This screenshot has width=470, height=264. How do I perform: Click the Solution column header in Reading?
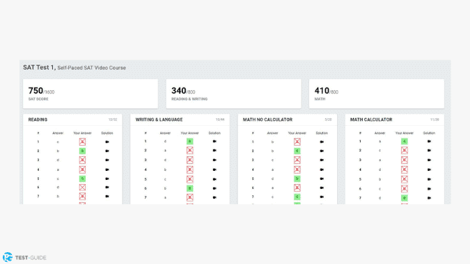[107, 133]
